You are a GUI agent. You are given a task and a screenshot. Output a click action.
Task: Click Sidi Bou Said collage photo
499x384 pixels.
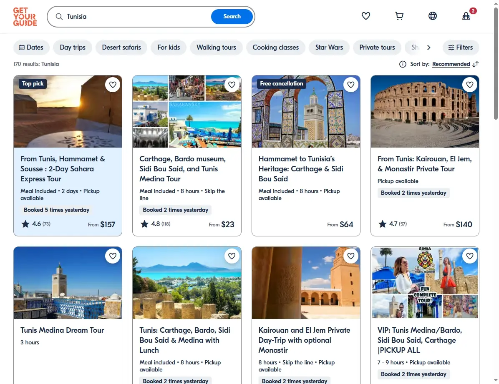pyautogui.click(x=187, y=111)
